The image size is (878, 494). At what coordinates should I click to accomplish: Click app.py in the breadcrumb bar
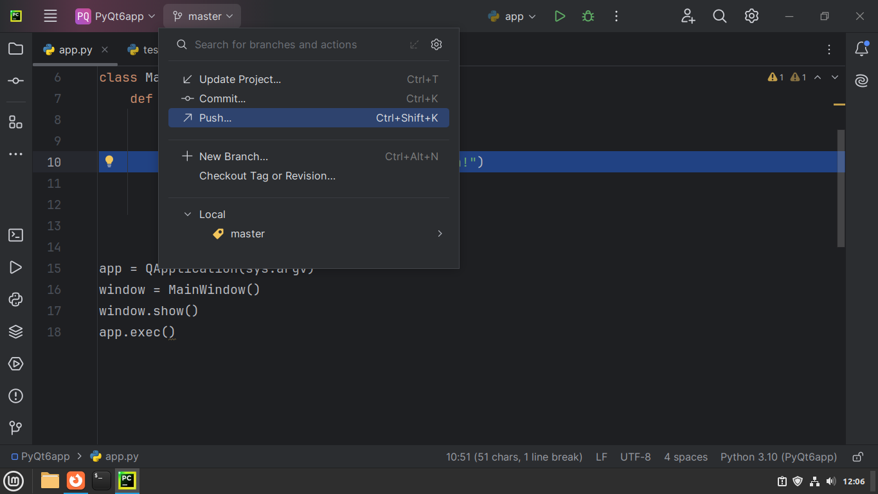[x=114, y=457]
